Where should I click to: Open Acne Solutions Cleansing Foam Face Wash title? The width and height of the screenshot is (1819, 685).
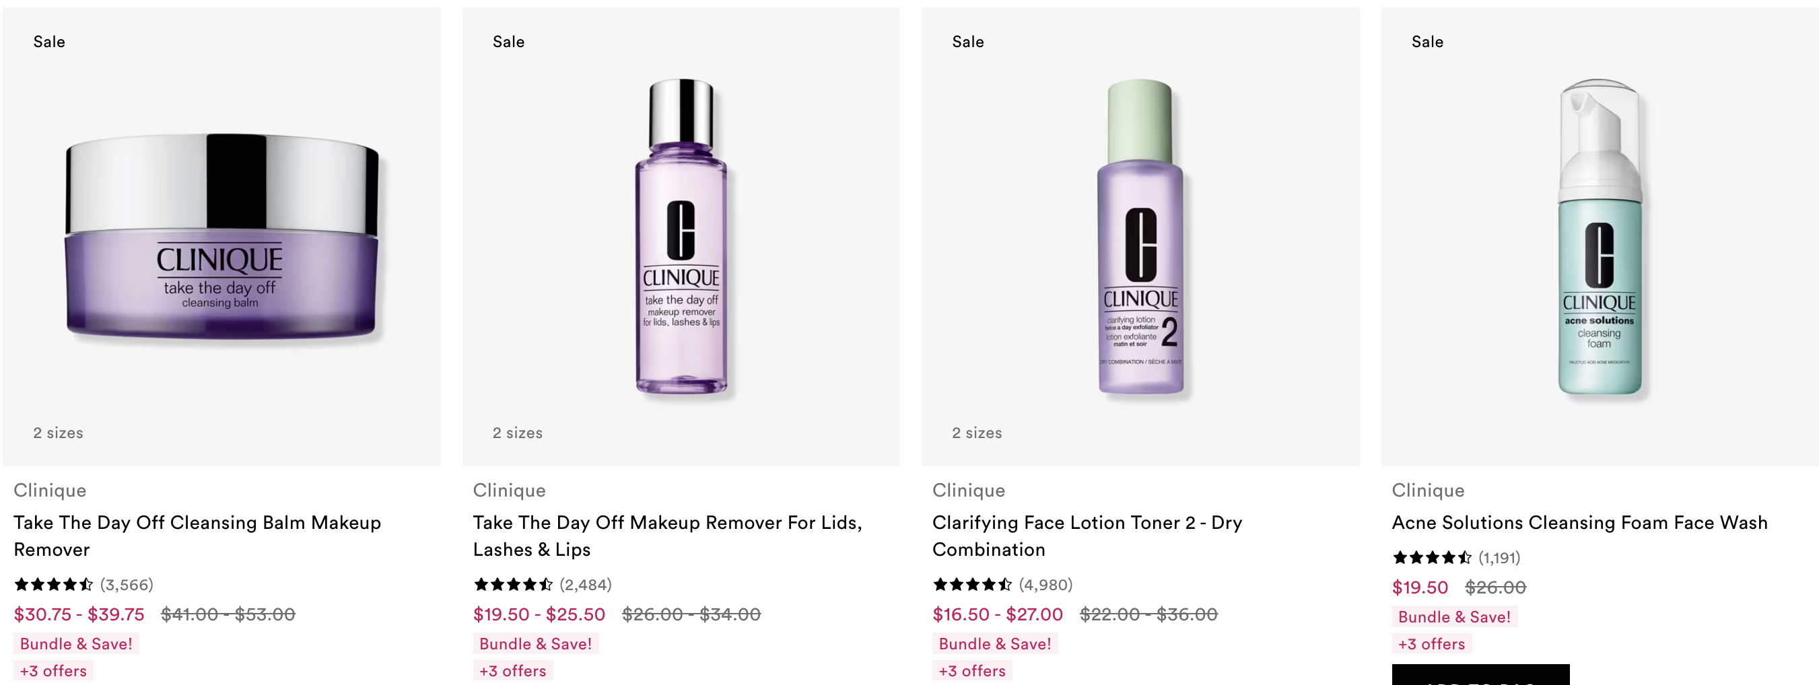1579,523
